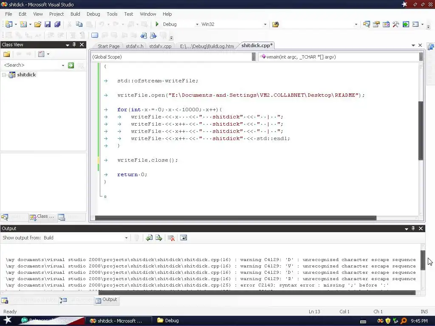Image resolution: width=435 pixels, height=326 pixels.
Task: Switch to the stdafx.cpp tab
Action: coord(160,46)
